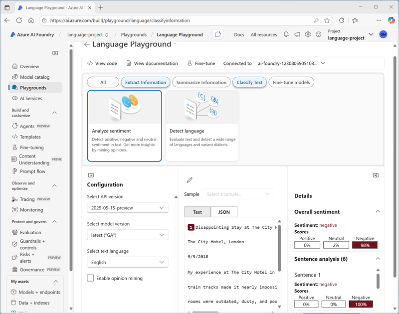Collapse the left navigation sidebar
The height and width of the screenshot is (314, 399).
[55, 53]
